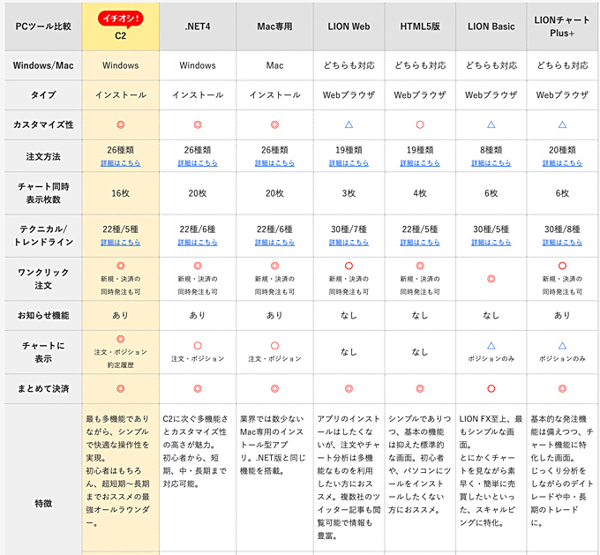Open 詳細はこちら link under LION Basic 注文方法
This screenshot has height=555, width=600.
[x=491, y=163]
